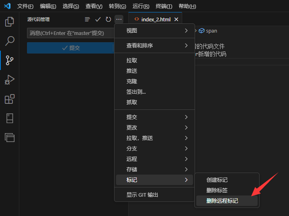Click the VS Code logo icon
The width and height of the screenshot is (289, 216).
[7, 6]
